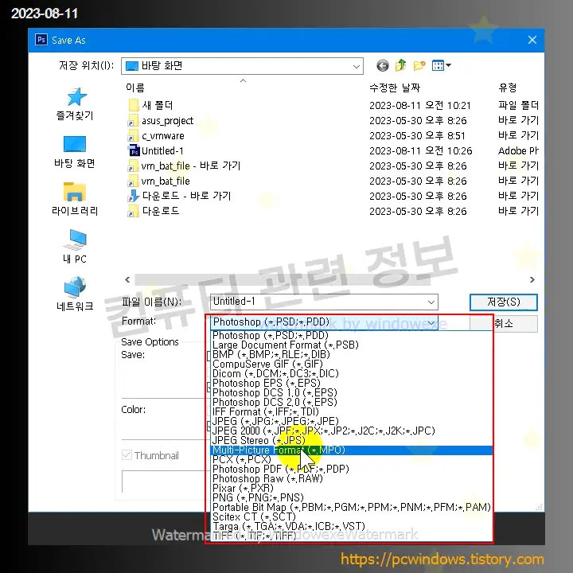Click the file list scroll right arrow
The image size is (573, 573).
532,279
